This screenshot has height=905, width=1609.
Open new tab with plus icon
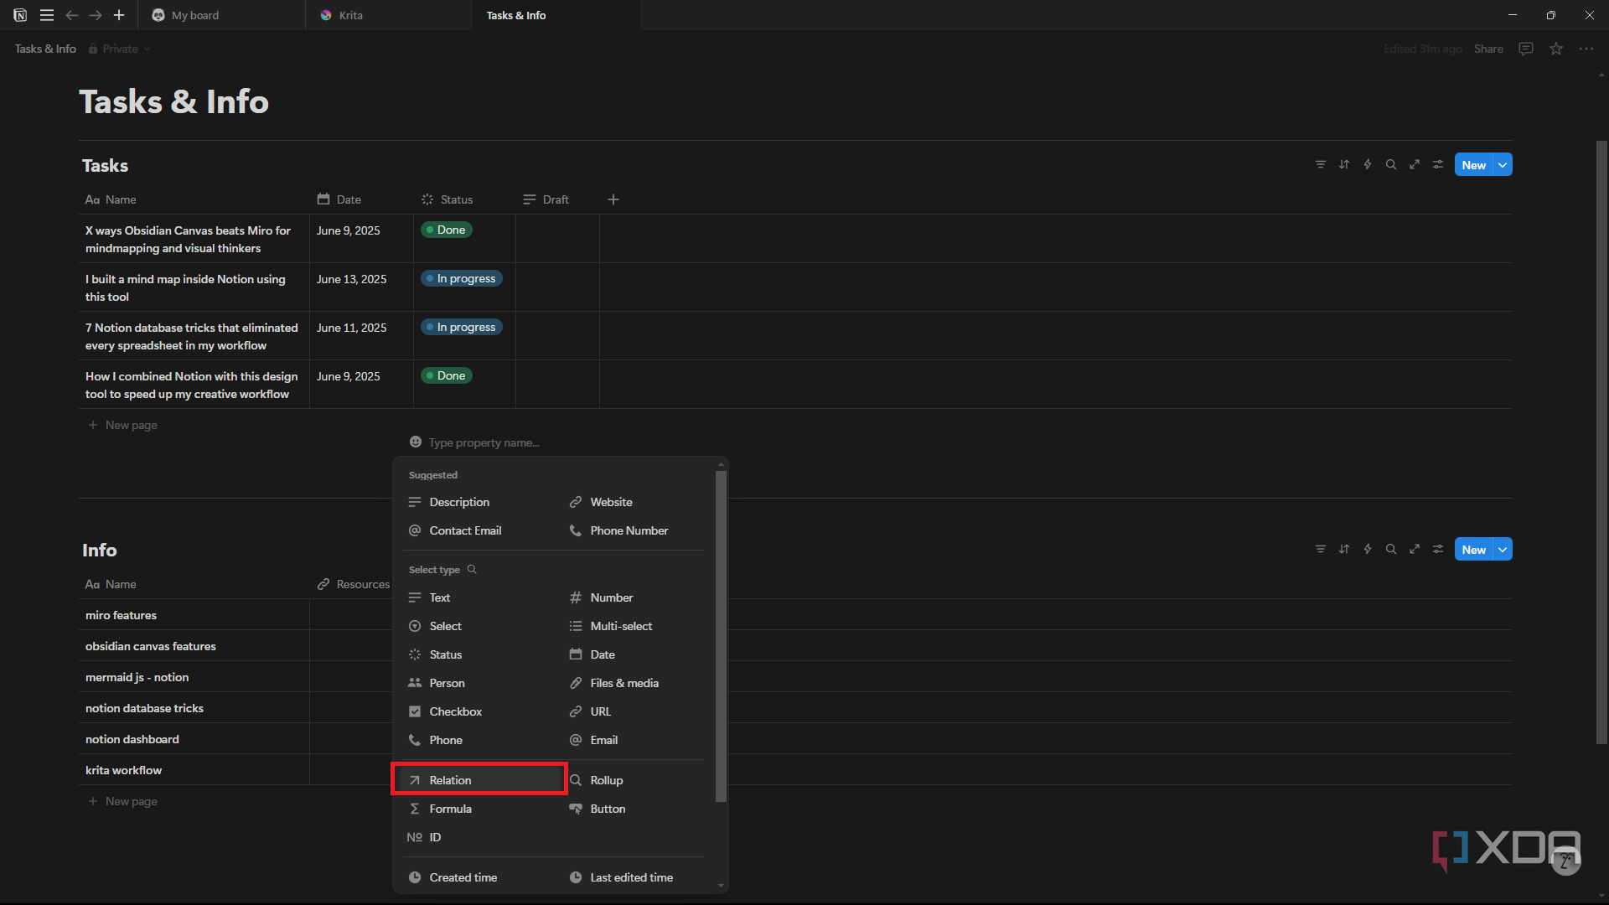click(x=119, y=15)
